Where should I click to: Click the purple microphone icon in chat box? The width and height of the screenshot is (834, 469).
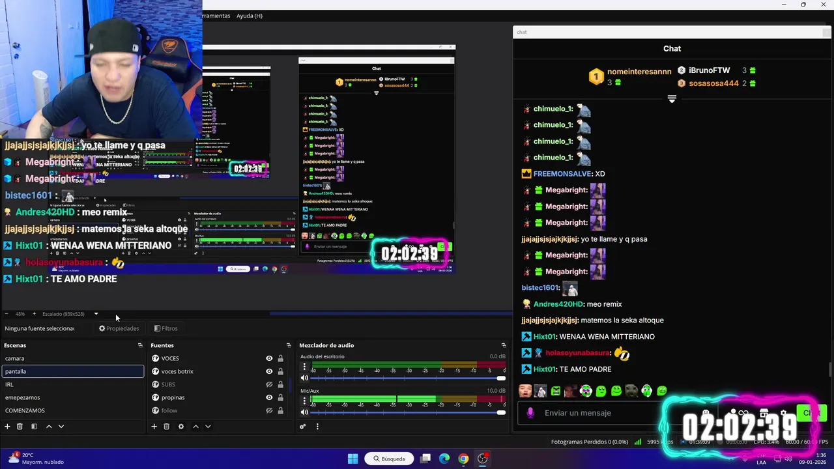point(530,413)
